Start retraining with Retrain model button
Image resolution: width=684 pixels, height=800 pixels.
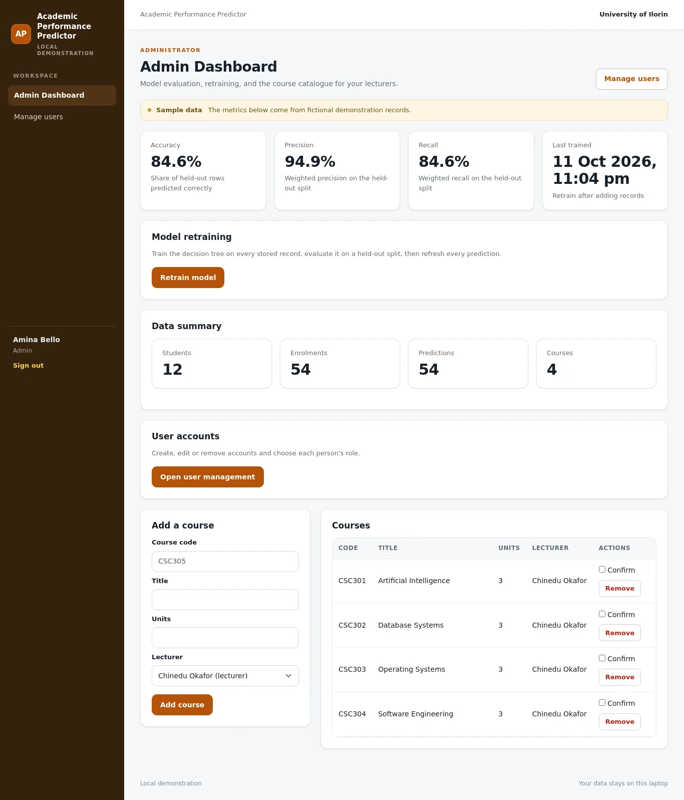[x=188, y=278]
